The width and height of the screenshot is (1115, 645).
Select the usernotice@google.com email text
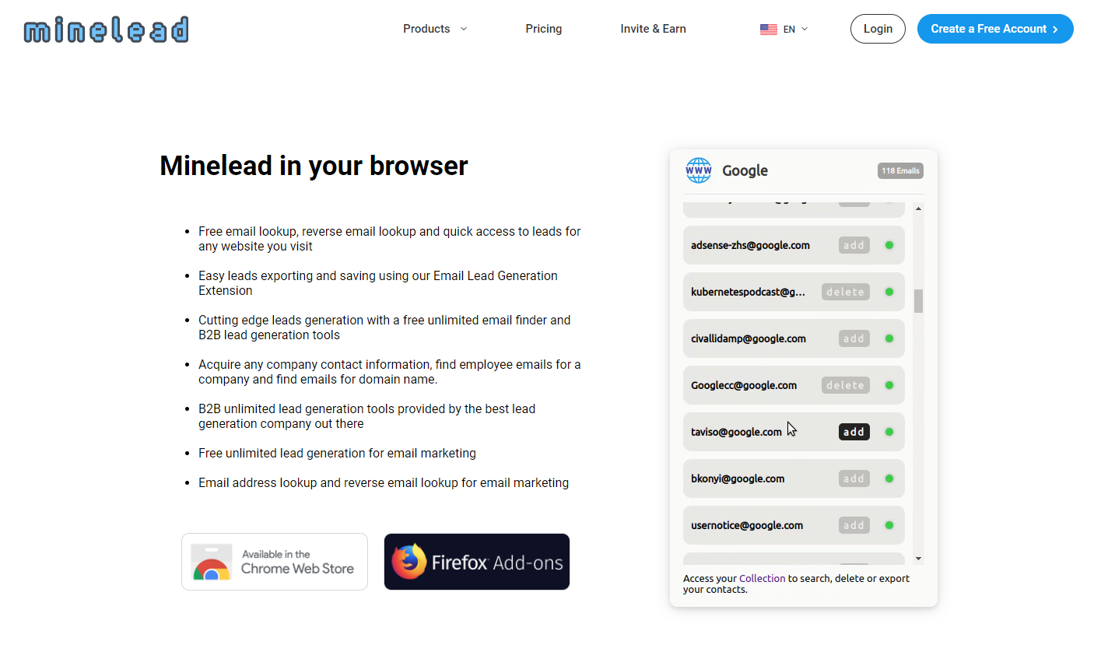pyautogui.click(x=747, y=525)
